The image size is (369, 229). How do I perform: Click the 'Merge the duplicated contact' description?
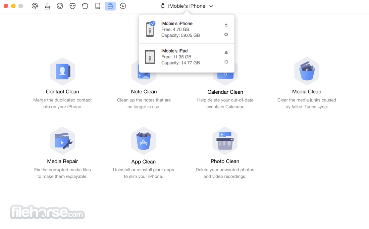coord(63,100)
